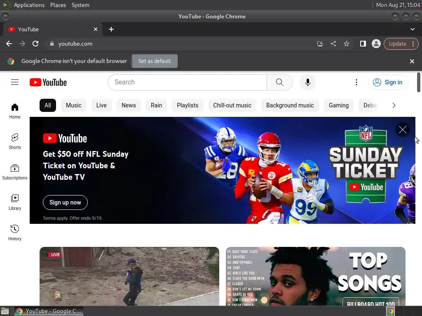The width and height of the screenshot is (422, 316).
Task: Select the News filter chip
Action: coord(129,105)
